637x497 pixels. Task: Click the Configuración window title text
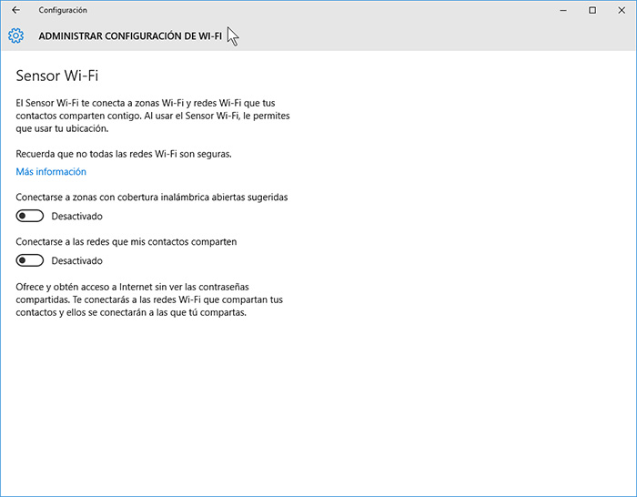coord(63,10)
